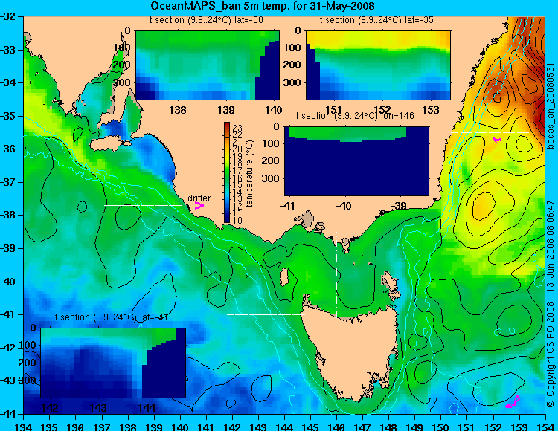Click the temperature color bar legend

tap(227, 172)
